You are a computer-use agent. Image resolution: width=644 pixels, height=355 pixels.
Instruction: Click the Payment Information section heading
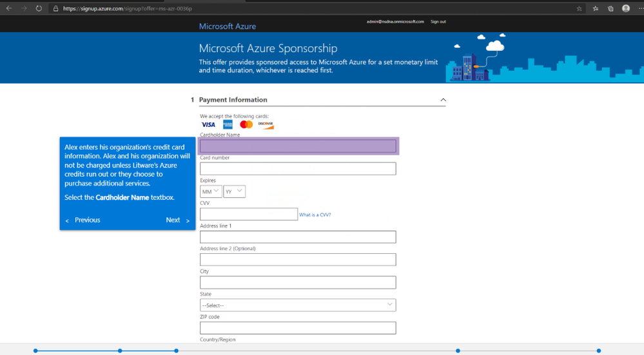(233, 100)
